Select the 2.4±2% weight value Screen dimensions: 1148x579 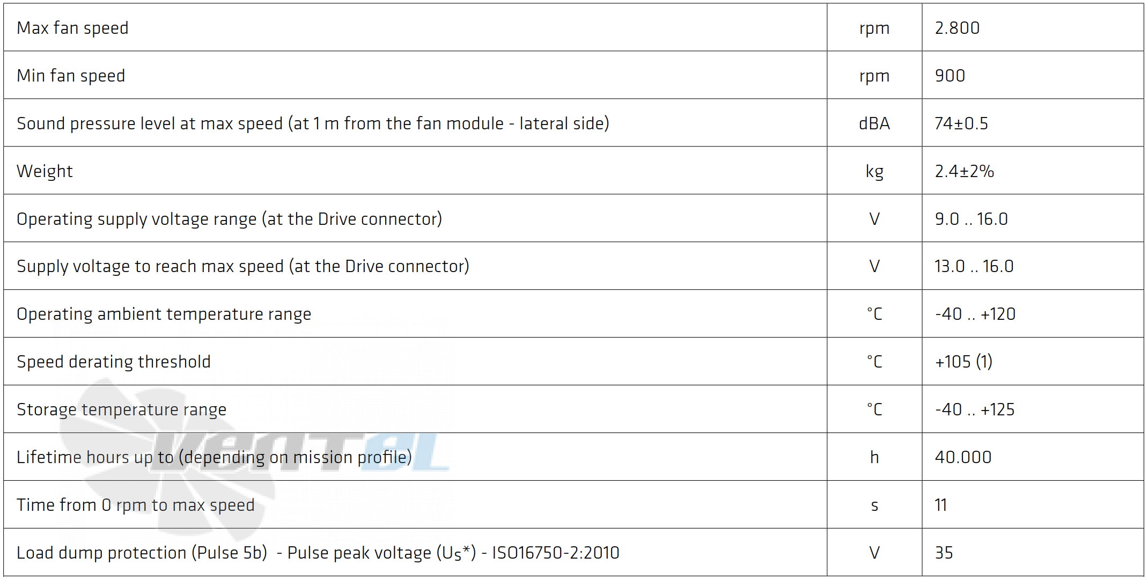(964, 171)
